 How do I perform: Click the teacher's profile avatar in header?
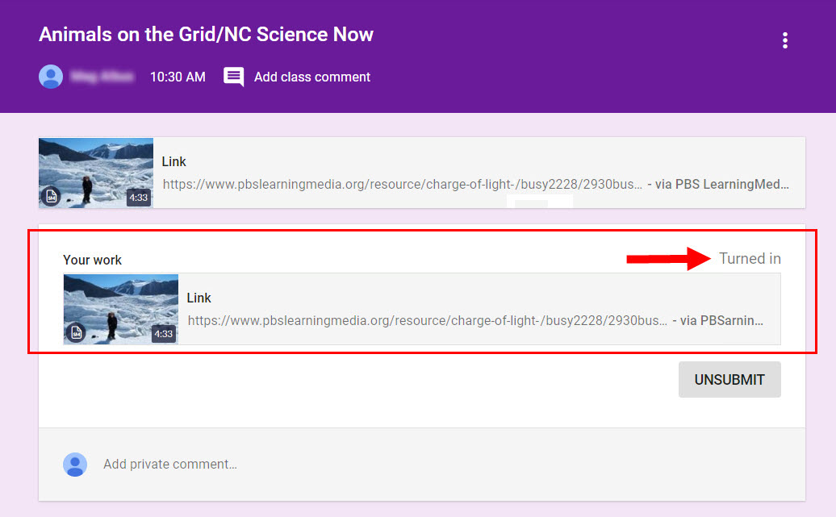51,77
